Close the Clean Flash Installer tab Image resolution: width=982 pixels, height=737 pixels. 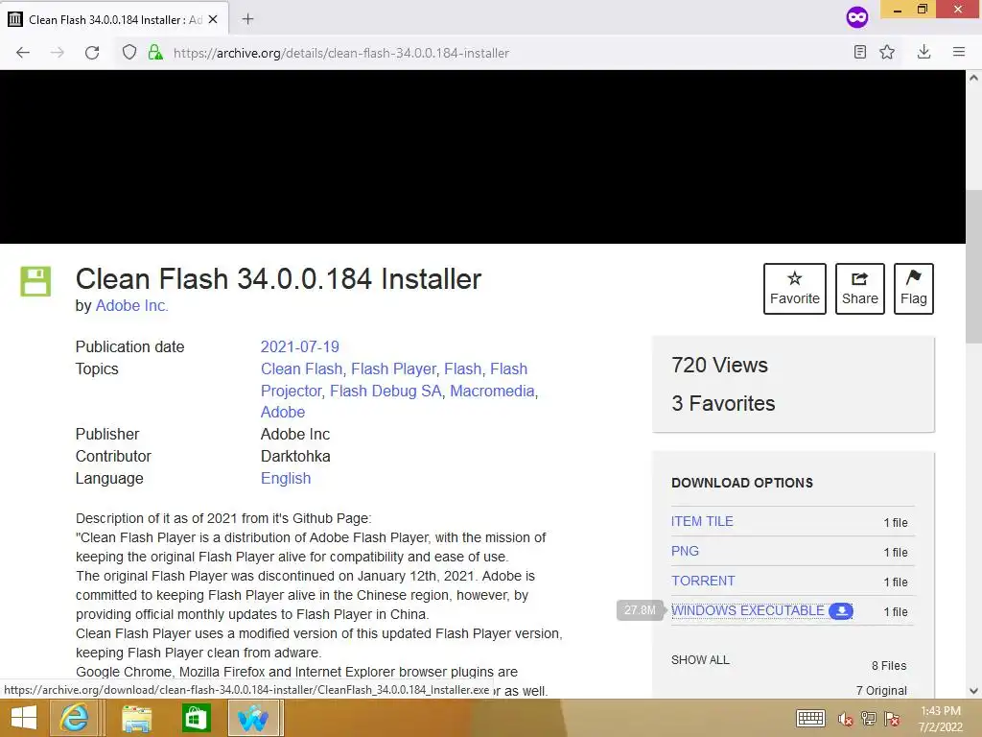[x=213, y=19]
